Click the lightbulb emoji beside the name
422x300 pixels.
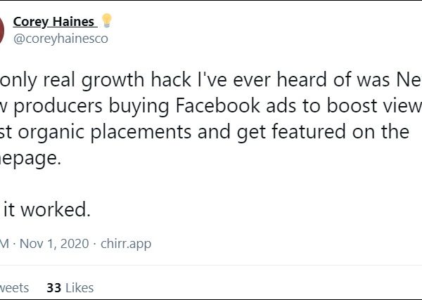click(107, 21)
